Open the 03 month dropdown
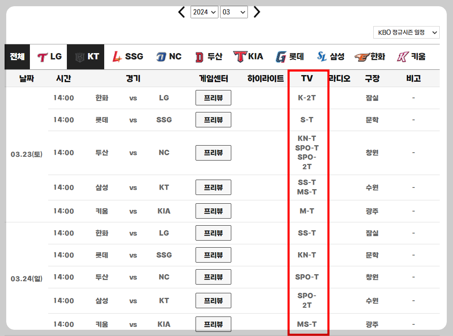 coord(234,12)
